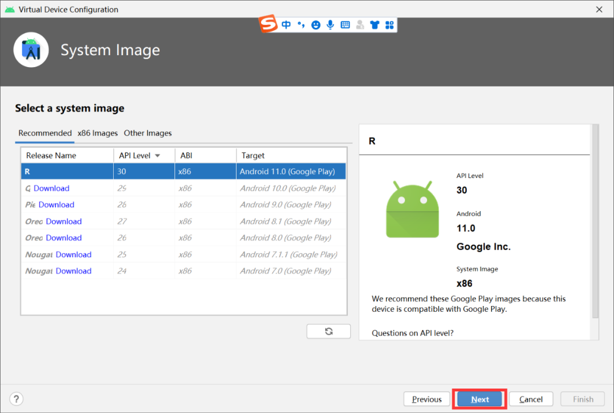Select Android 7.0 (Google Play) row

tap(184, 271)
